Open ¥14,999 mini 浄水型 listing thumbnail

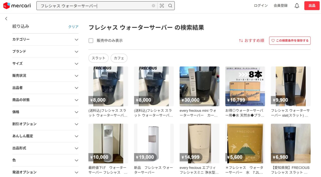click(x=199, y=143)
